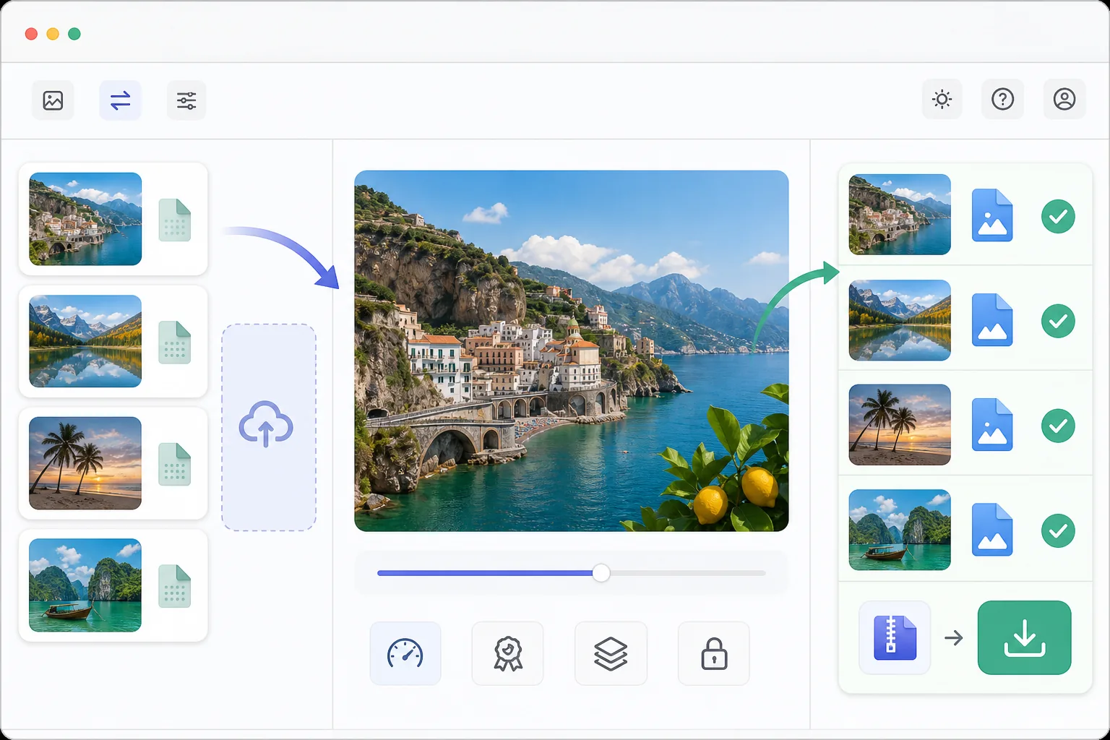Select the boat in bay source thumbnail
Image resolution: width=1110 pixels, height=740 pixels.
click(x=85, y=585)
